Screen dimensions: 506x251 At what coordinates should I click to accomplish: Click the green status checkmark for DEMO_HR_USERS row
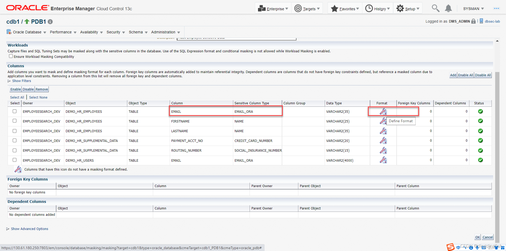[480, 160]
